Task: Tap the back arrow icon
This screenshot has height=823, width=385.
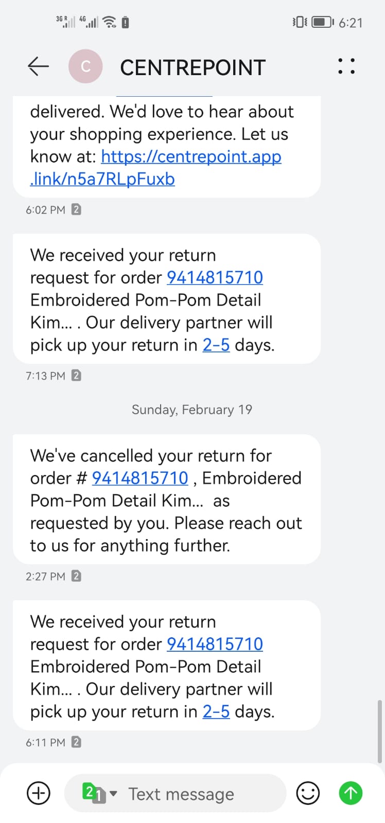Action: click(x=38, y=66)
